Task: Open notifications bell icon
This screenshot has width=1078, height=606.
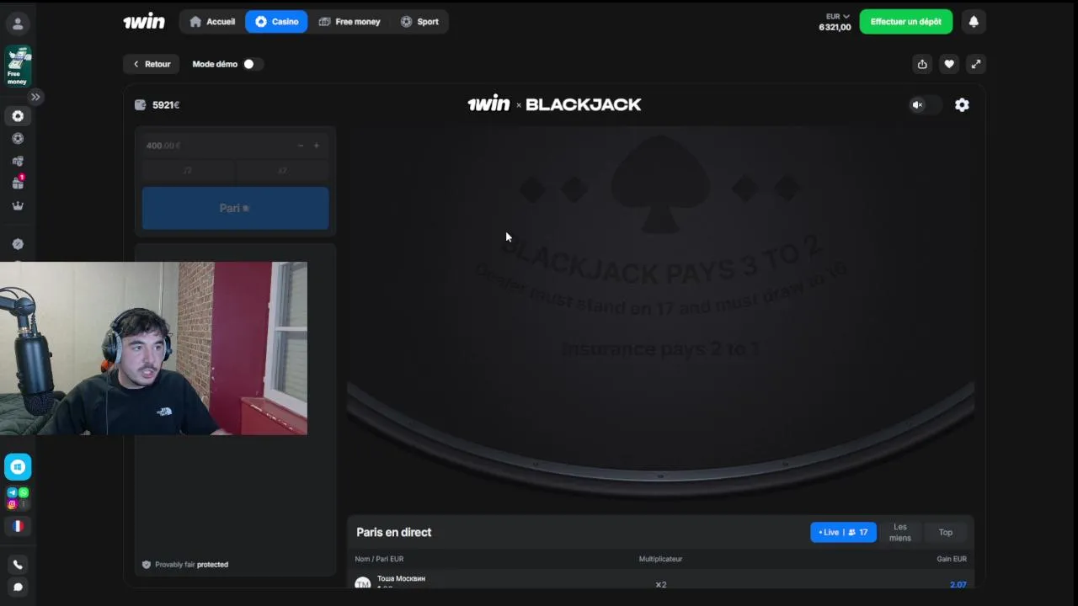Action: [x=974, y=22]
